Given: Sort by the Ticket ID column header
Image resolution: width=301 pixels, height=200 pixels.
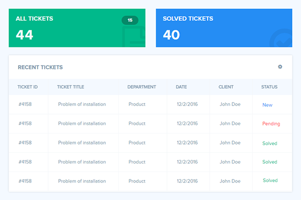Looking at the screenshot, I should [x=28, y=87].
